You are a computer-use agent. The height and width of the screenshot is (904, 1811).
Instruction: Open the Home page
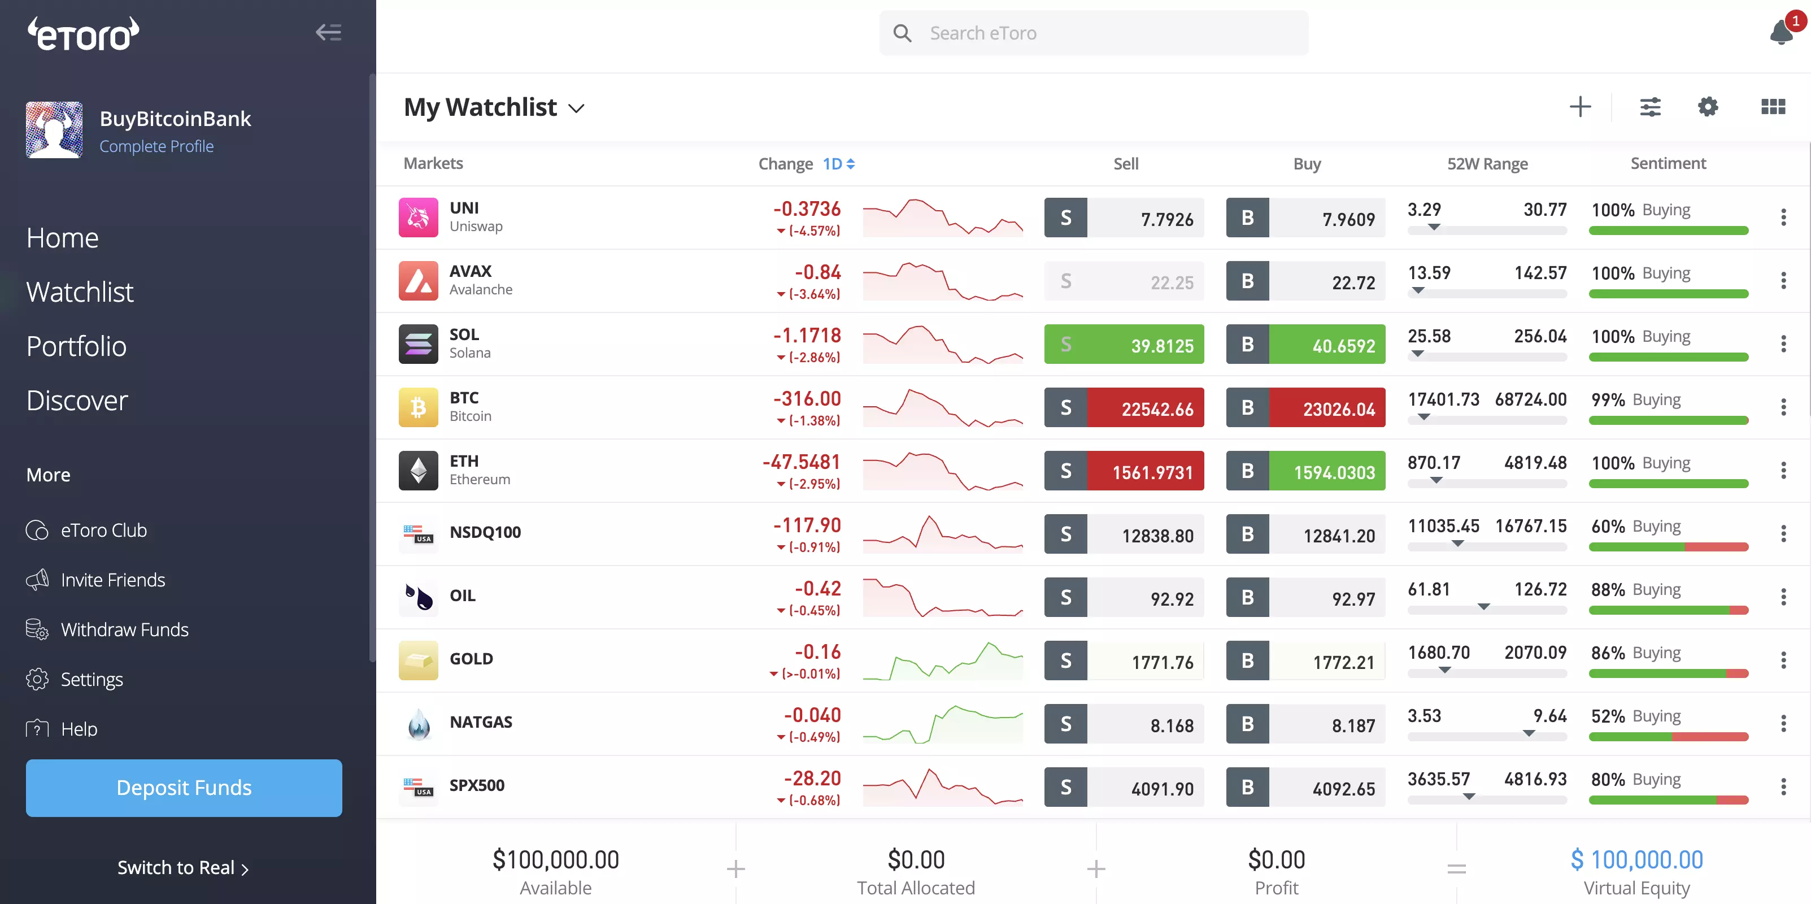coord(63,238)
